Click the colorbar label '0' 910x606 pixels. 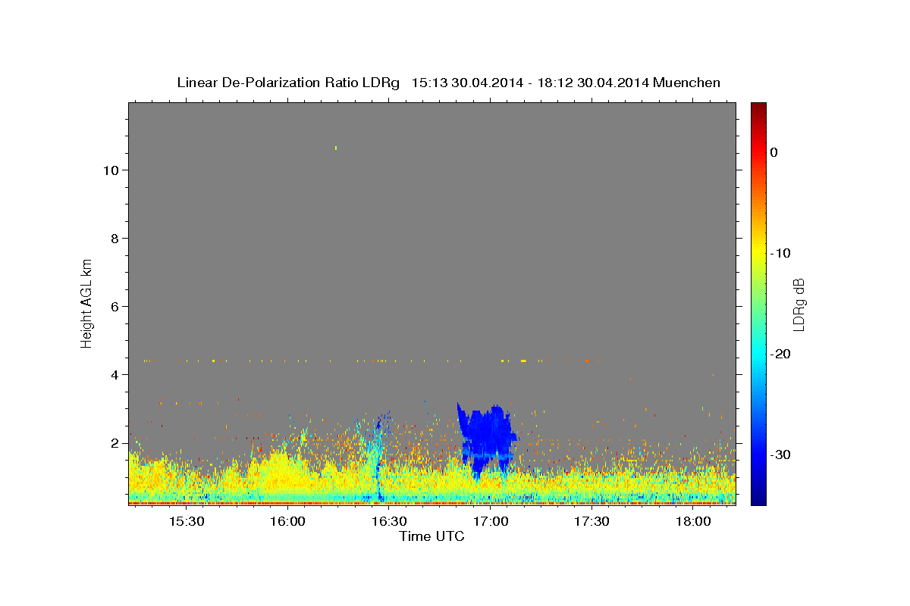pos(774,152)
